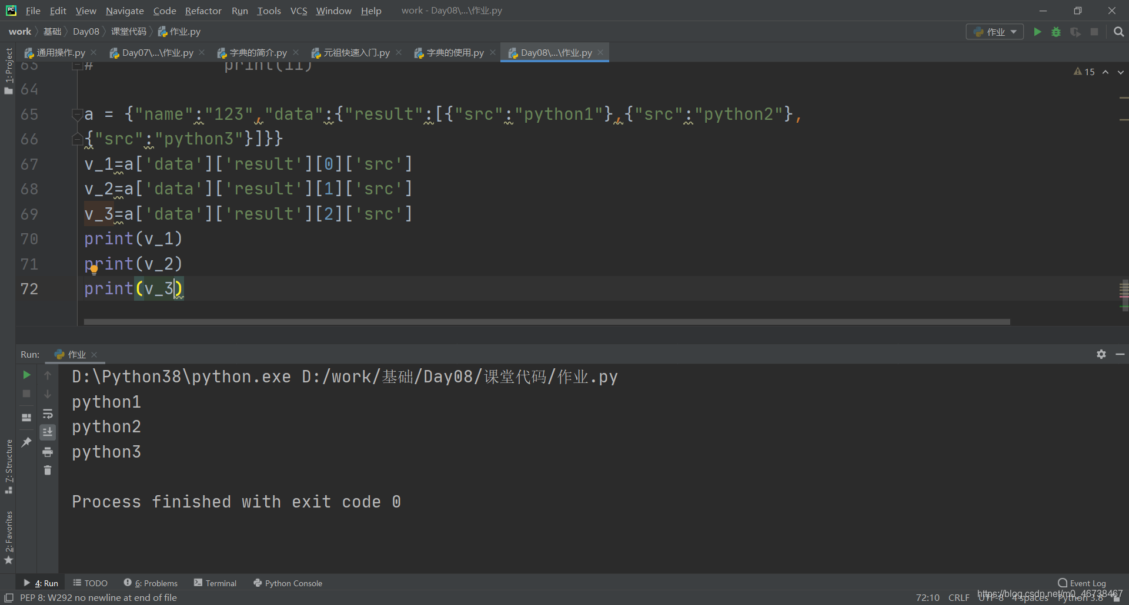The width and height of the screenshot is (1129, 605).
Task: Open the Window menu
Action: tap(333, 11)
